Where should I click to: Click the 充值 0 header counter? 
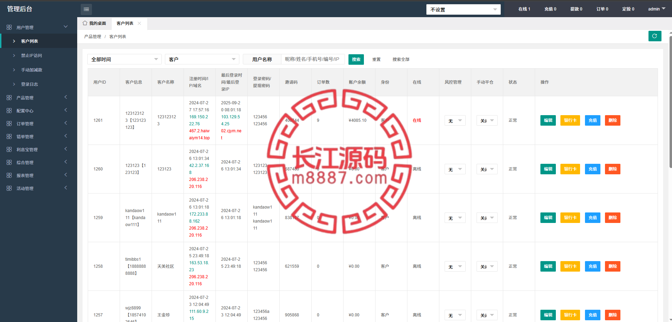pyautogui.click(x=550, y=9)
